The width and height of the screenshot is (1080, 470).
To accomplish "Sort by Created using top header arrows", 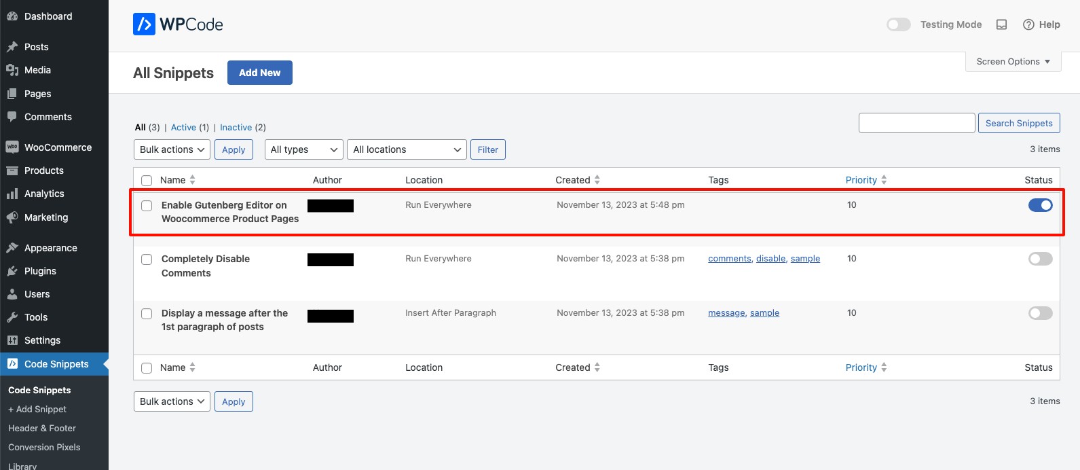I will click(x=597, y=180).
